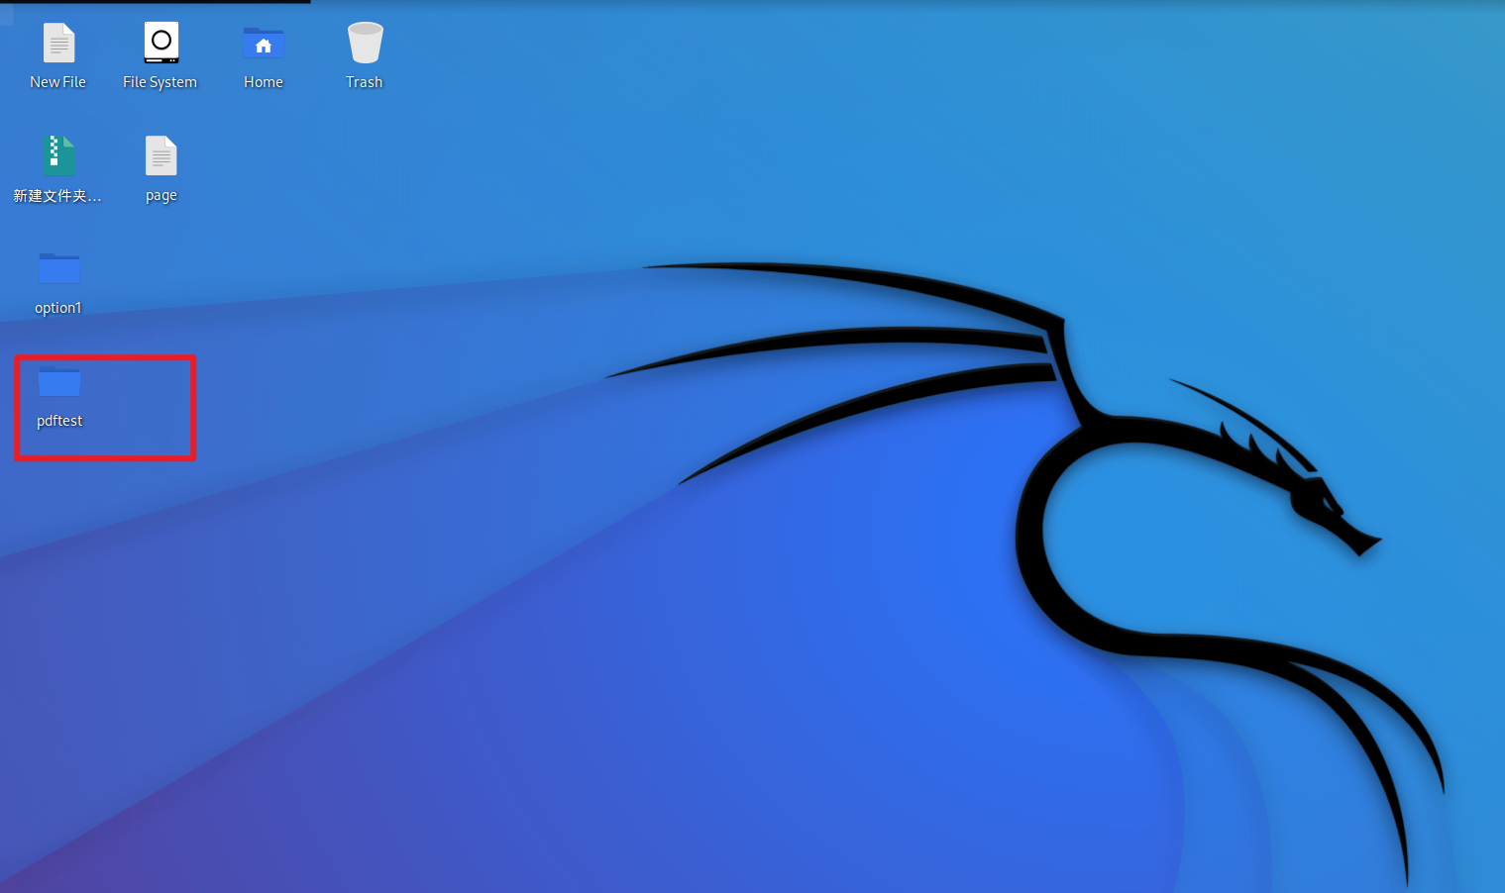Screen dimensions: 1505x893
Task: Click the "page" file name label
Action: point(161,195)
